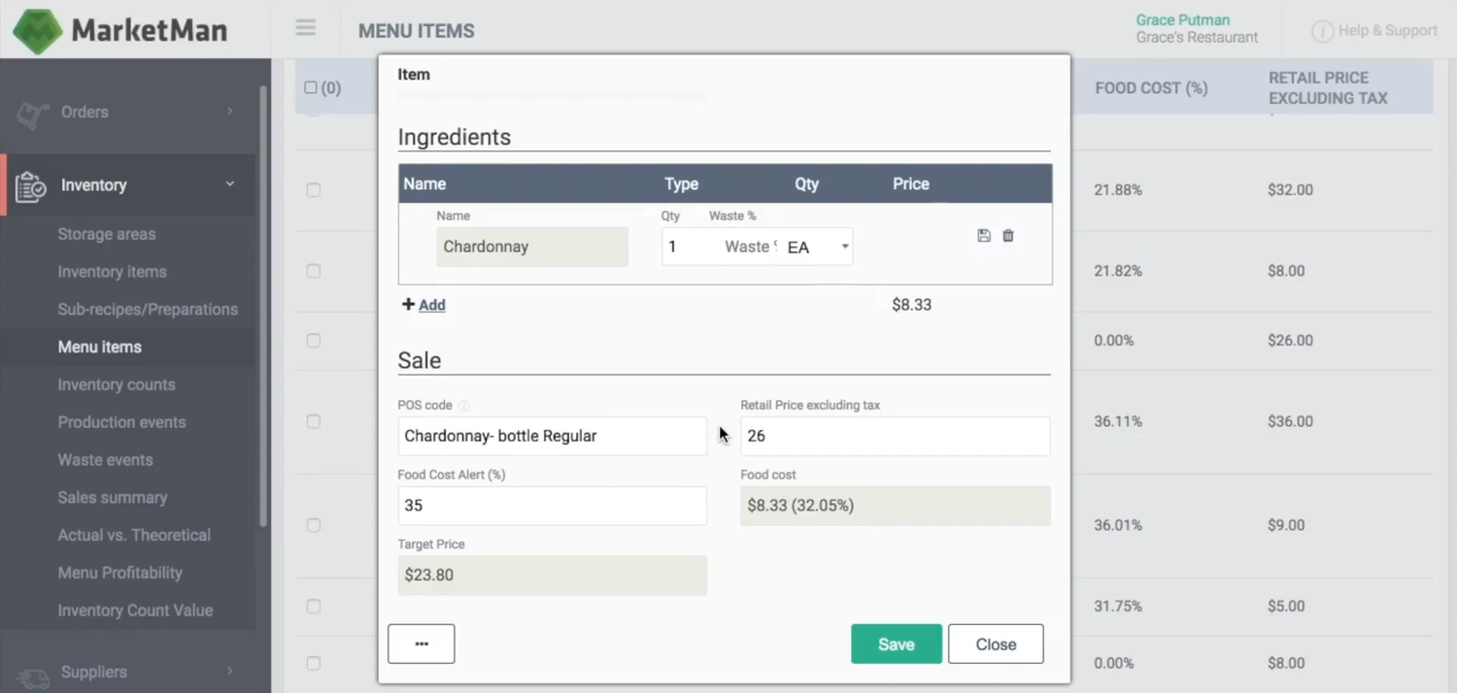
Task: Open the POS code info tooltip icon
Action: pos(463,405)
